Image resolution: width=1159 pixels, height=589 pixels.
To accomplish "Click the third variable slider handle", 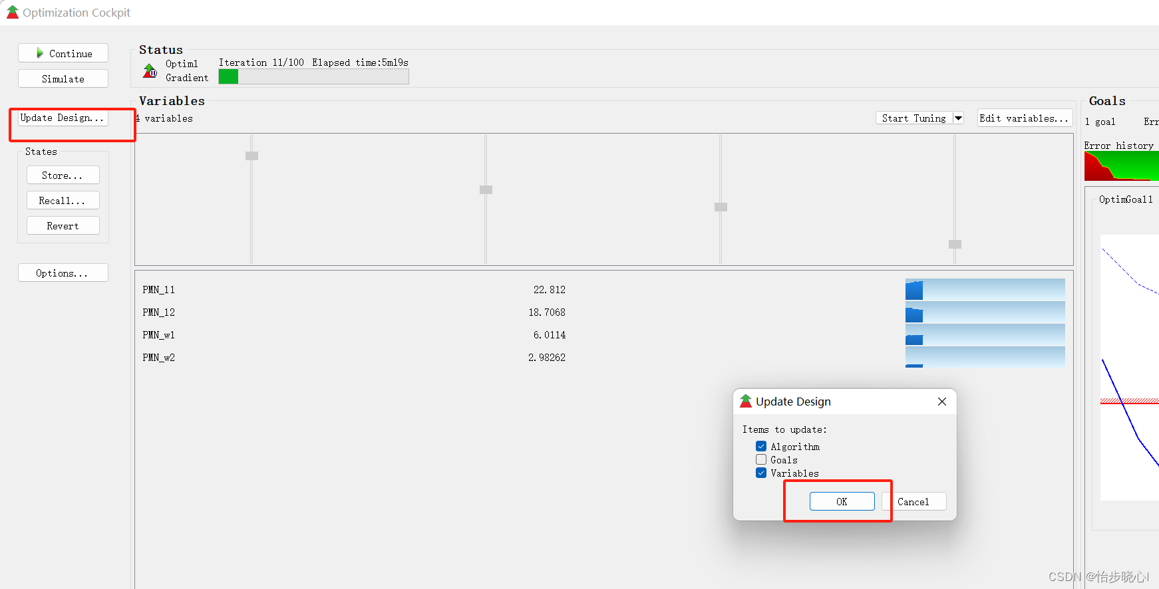I will point(721,207).
